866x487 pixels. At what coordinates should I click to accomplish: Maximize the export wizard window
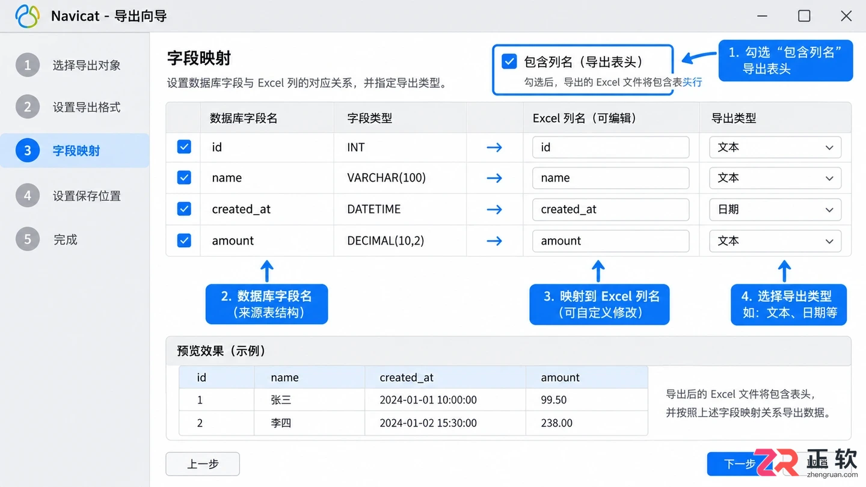(x=804, y=16)
